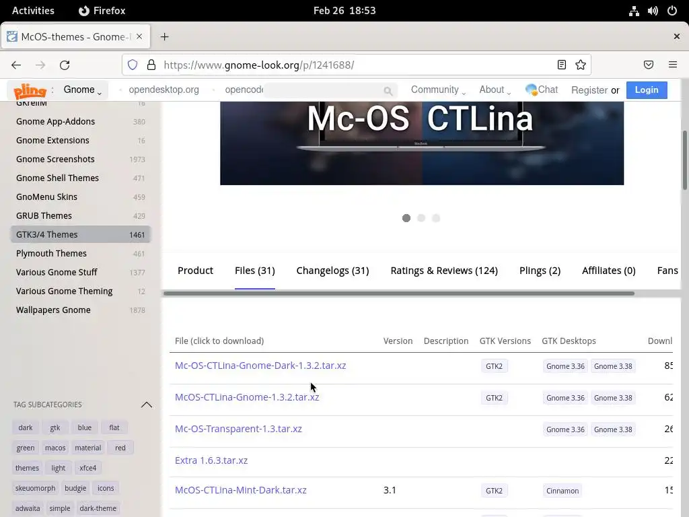Viewport: 689px width, 517px height.
Task: Toggle reader view icon in the address bar
Action: click(x=562, y=65)
